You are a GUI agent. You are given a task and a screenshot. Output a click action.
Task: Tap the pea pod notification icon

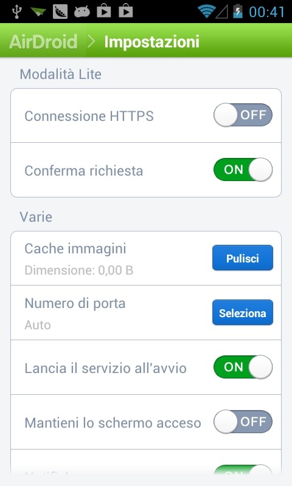[x=60, y=12]
